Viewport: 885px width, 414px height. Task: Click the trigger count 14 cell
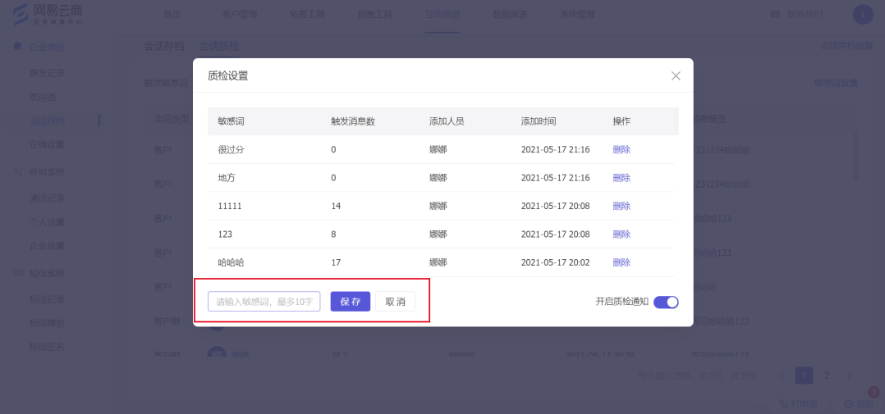coord(336,206)
